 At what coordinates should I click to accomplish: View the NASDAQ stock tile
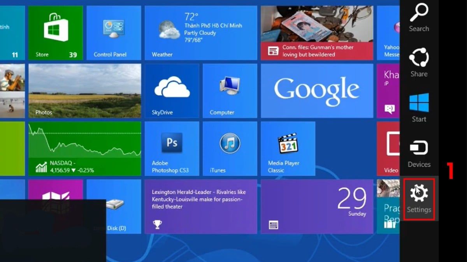(86, 148)
